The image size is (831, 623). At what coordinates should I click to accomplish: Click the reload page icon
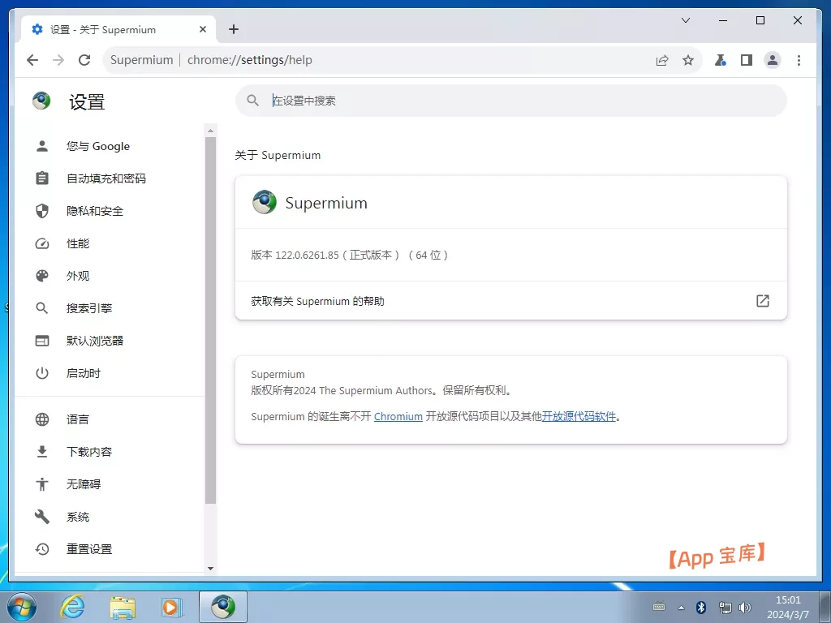click(84, 60)
